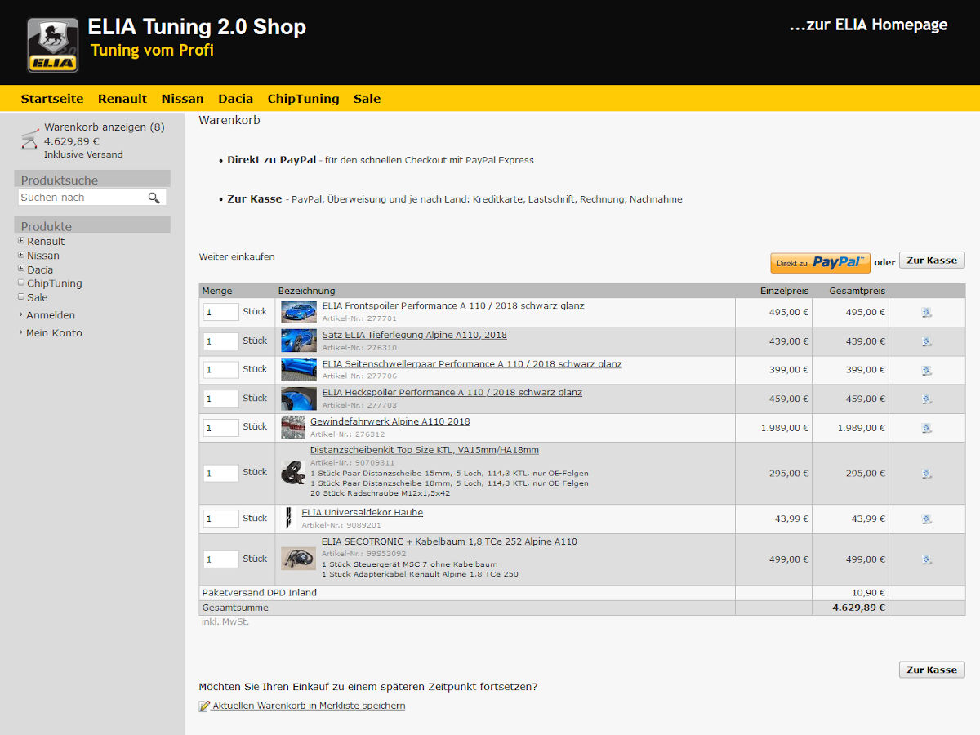Click quantity field for Universaldekor Haube
The width and height of the screenshot is (980, 735).
(x=221, y=519)
